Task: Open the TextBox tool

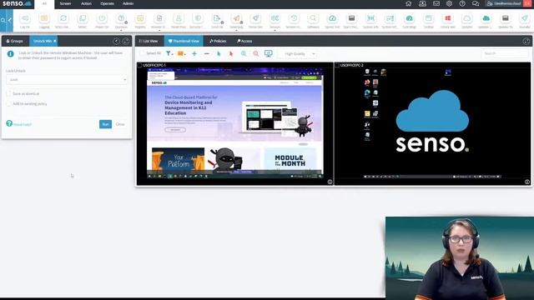Action: [428, 20]
